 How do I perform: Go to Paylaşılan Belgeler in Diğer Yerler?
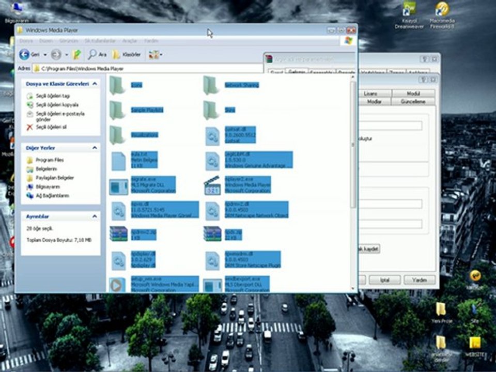pos(55,178)
